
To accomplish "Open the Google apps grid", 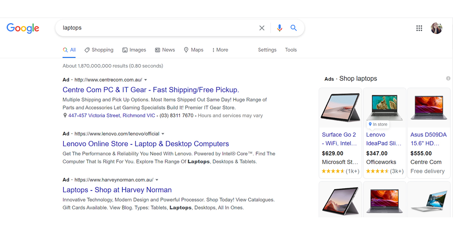I will point(419,28).
